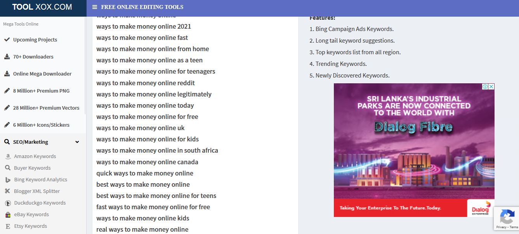Click 'ways to make money online uk'
The height and width of the screenshot is (234, 519).
tap(141, 128)
